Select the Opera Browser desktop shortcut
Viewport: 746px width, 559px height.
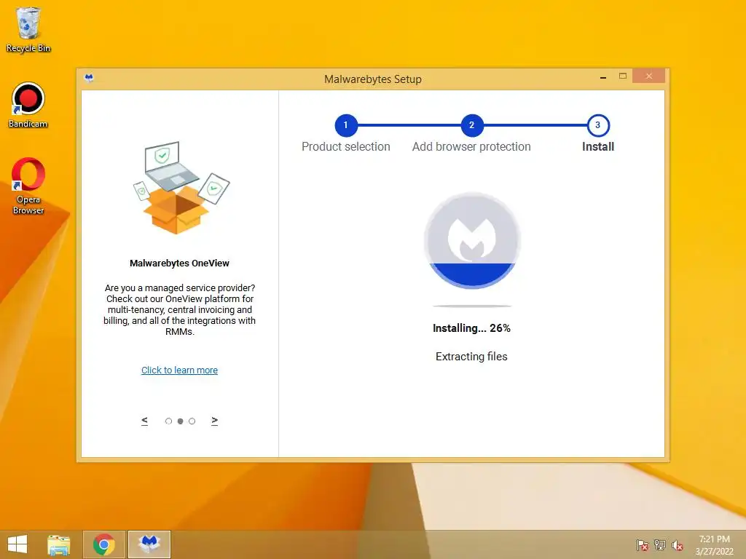click(28, 186)
